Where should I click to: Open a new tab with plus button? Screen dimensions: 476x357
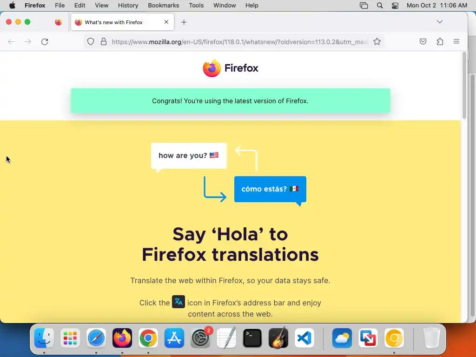coord(184,22)
